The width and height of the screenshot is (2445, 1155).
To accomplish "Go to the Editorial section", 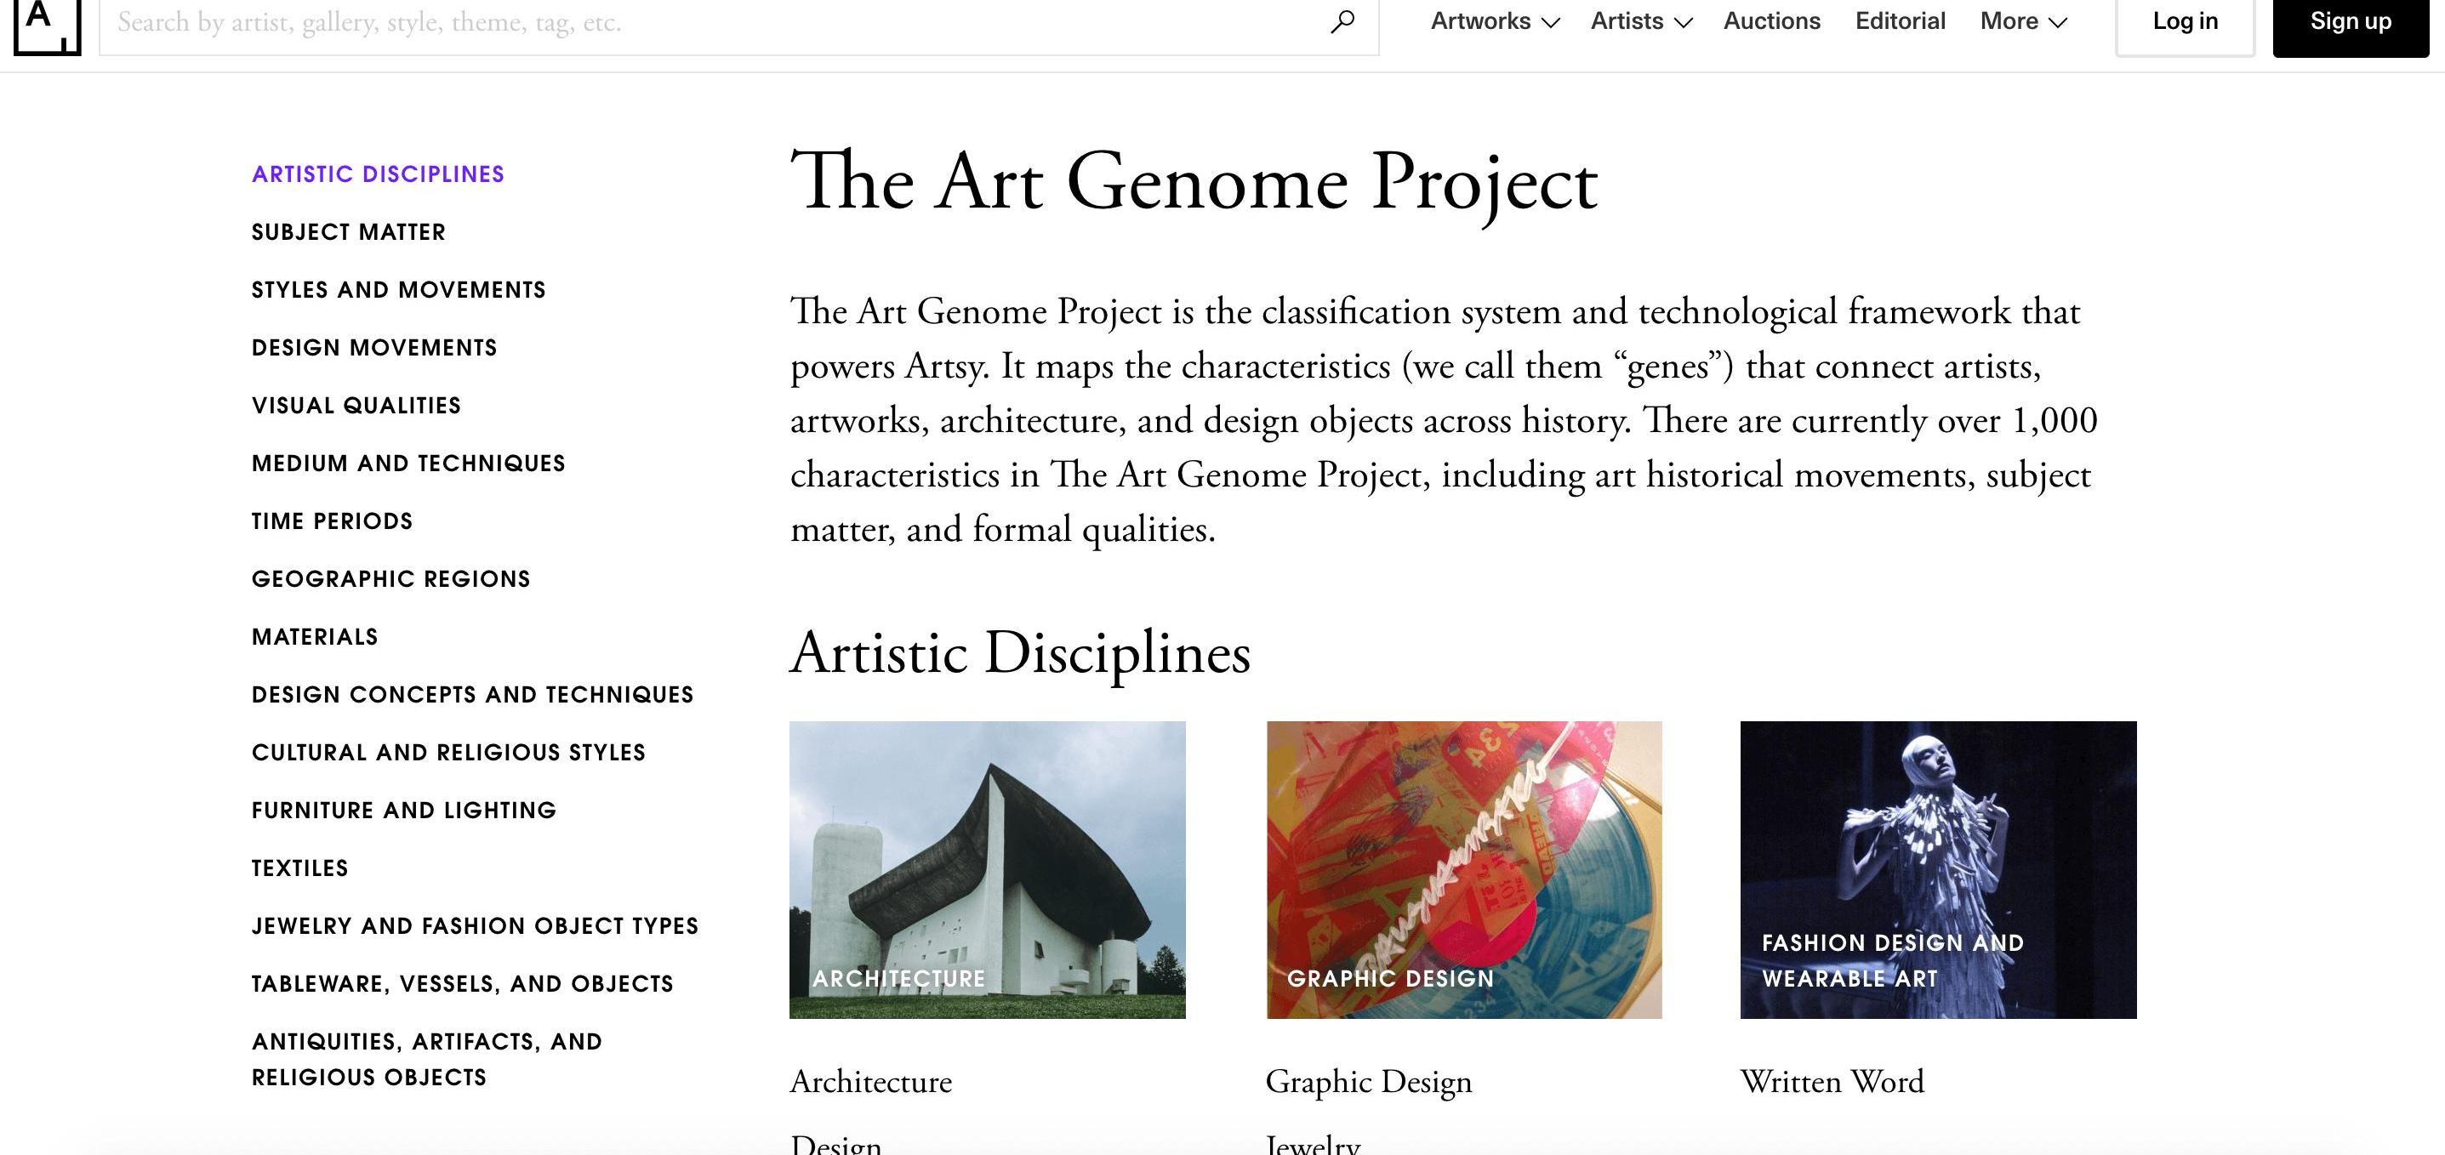I will [1901, 22].
